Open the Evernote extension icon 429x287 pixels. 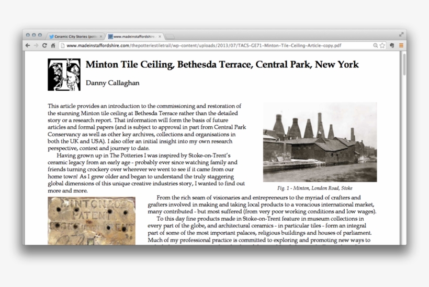pos(392,45)
